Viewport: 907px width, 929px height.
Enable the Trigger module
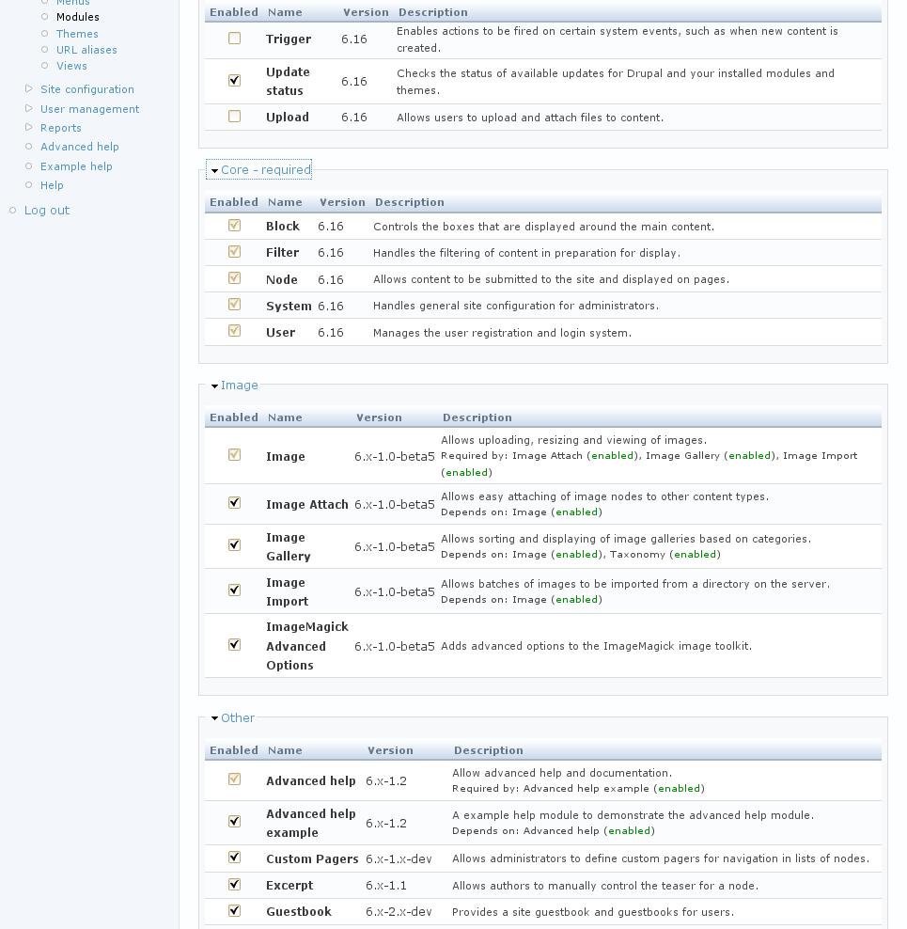click(234, 38)
